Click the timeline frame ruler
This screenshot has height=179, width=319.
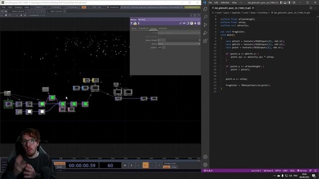(x=126, y=158)
